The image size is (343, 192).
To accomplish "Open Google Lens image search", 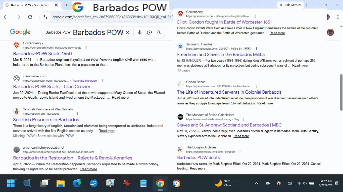I will 150,33.
